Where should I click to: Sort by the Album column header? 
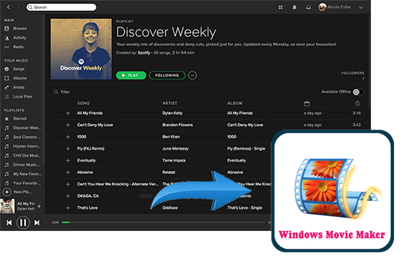coord(234,103)
